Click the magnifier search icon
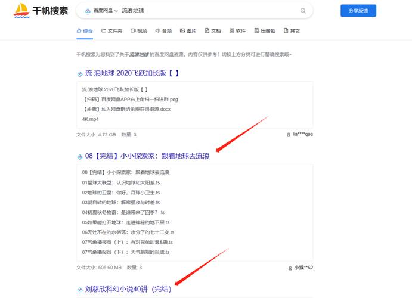The image size is (412, 298). [303, 11]
